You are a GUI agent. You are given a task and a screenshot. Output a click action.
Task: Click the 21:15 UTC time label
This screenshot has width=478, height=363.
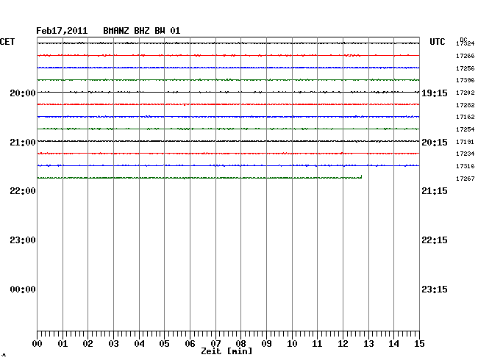435,191
